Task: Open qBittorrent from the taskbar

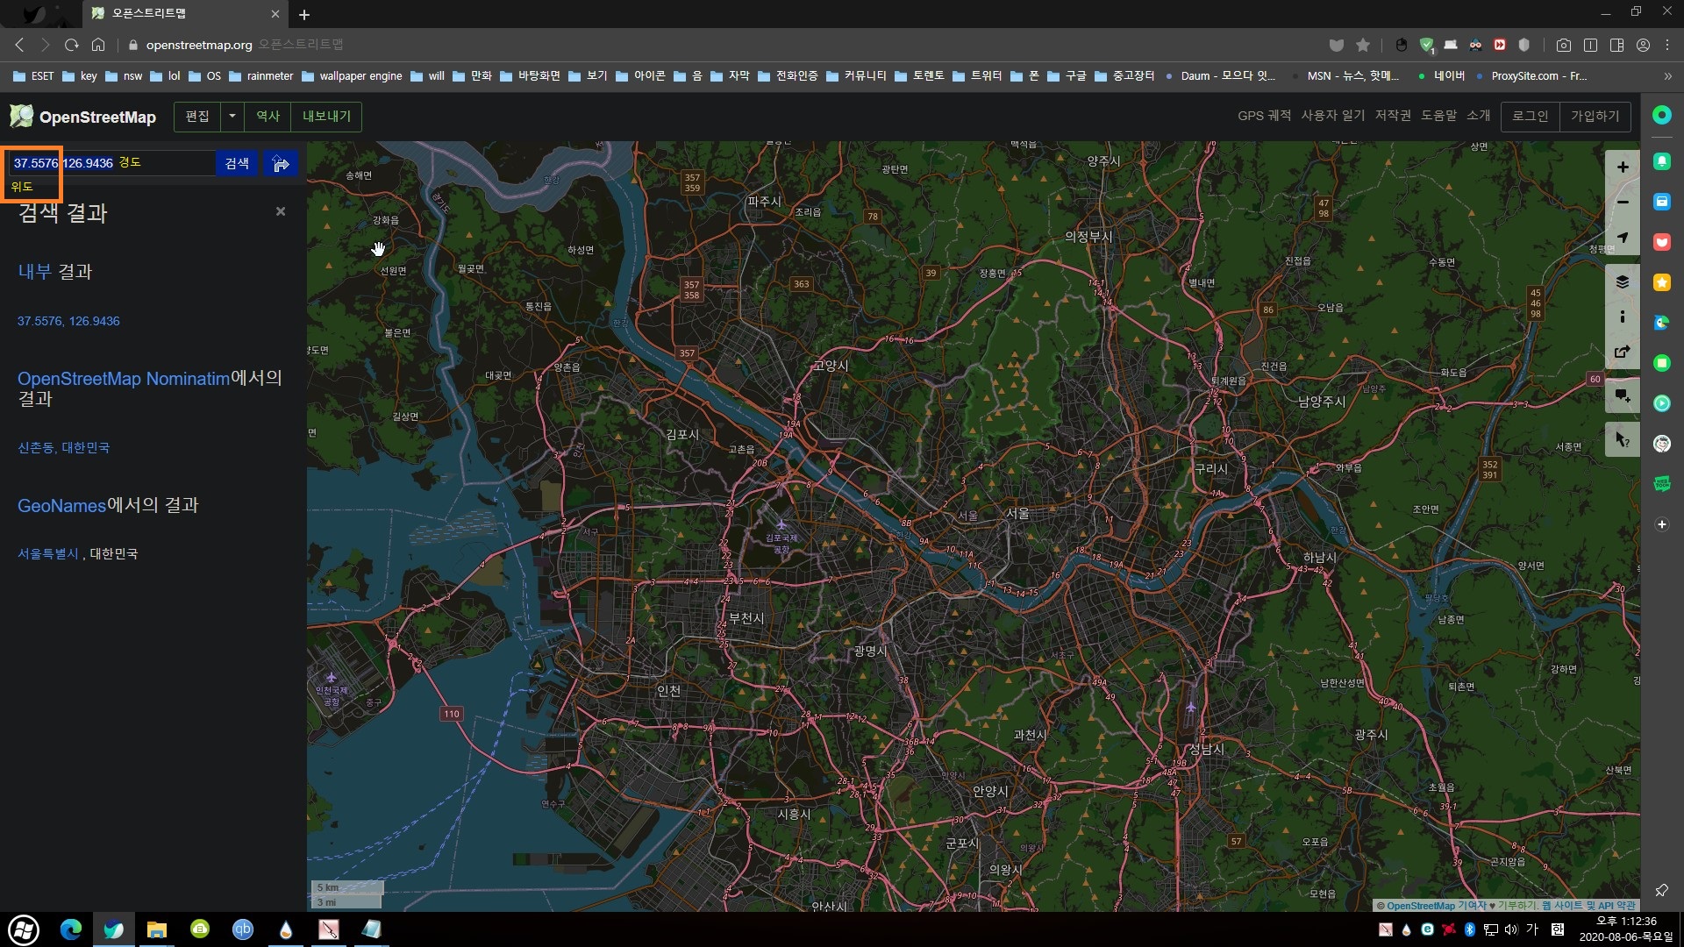Action: pos(242,929)
